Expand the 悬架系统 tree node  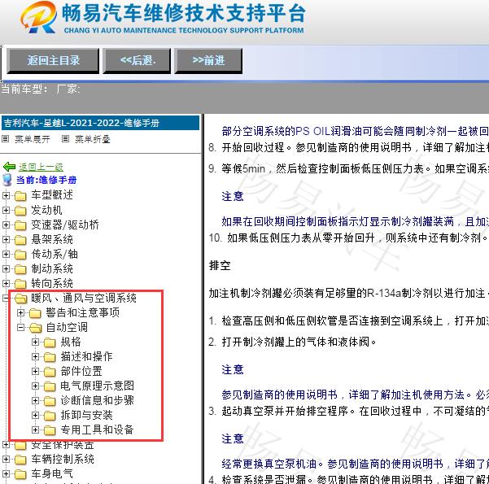pyautogui.click(x=6, y=239)
